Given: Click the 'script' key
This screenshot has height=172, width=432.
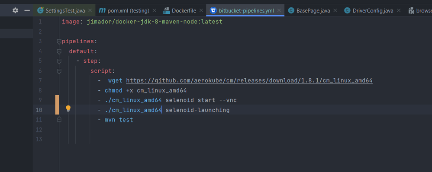Looking at the screenshot, I should coord(101,71).
